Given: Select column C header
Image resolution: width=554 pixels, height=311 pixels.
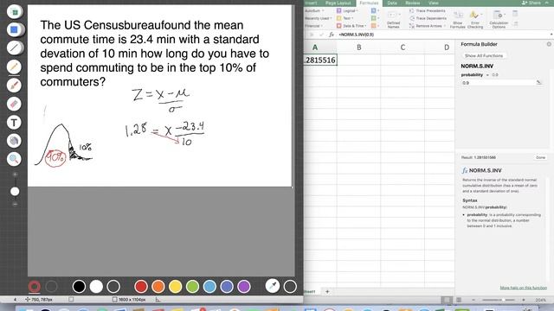Looking at the screenshot, I should pyautogui.click(x=403, y=48).
